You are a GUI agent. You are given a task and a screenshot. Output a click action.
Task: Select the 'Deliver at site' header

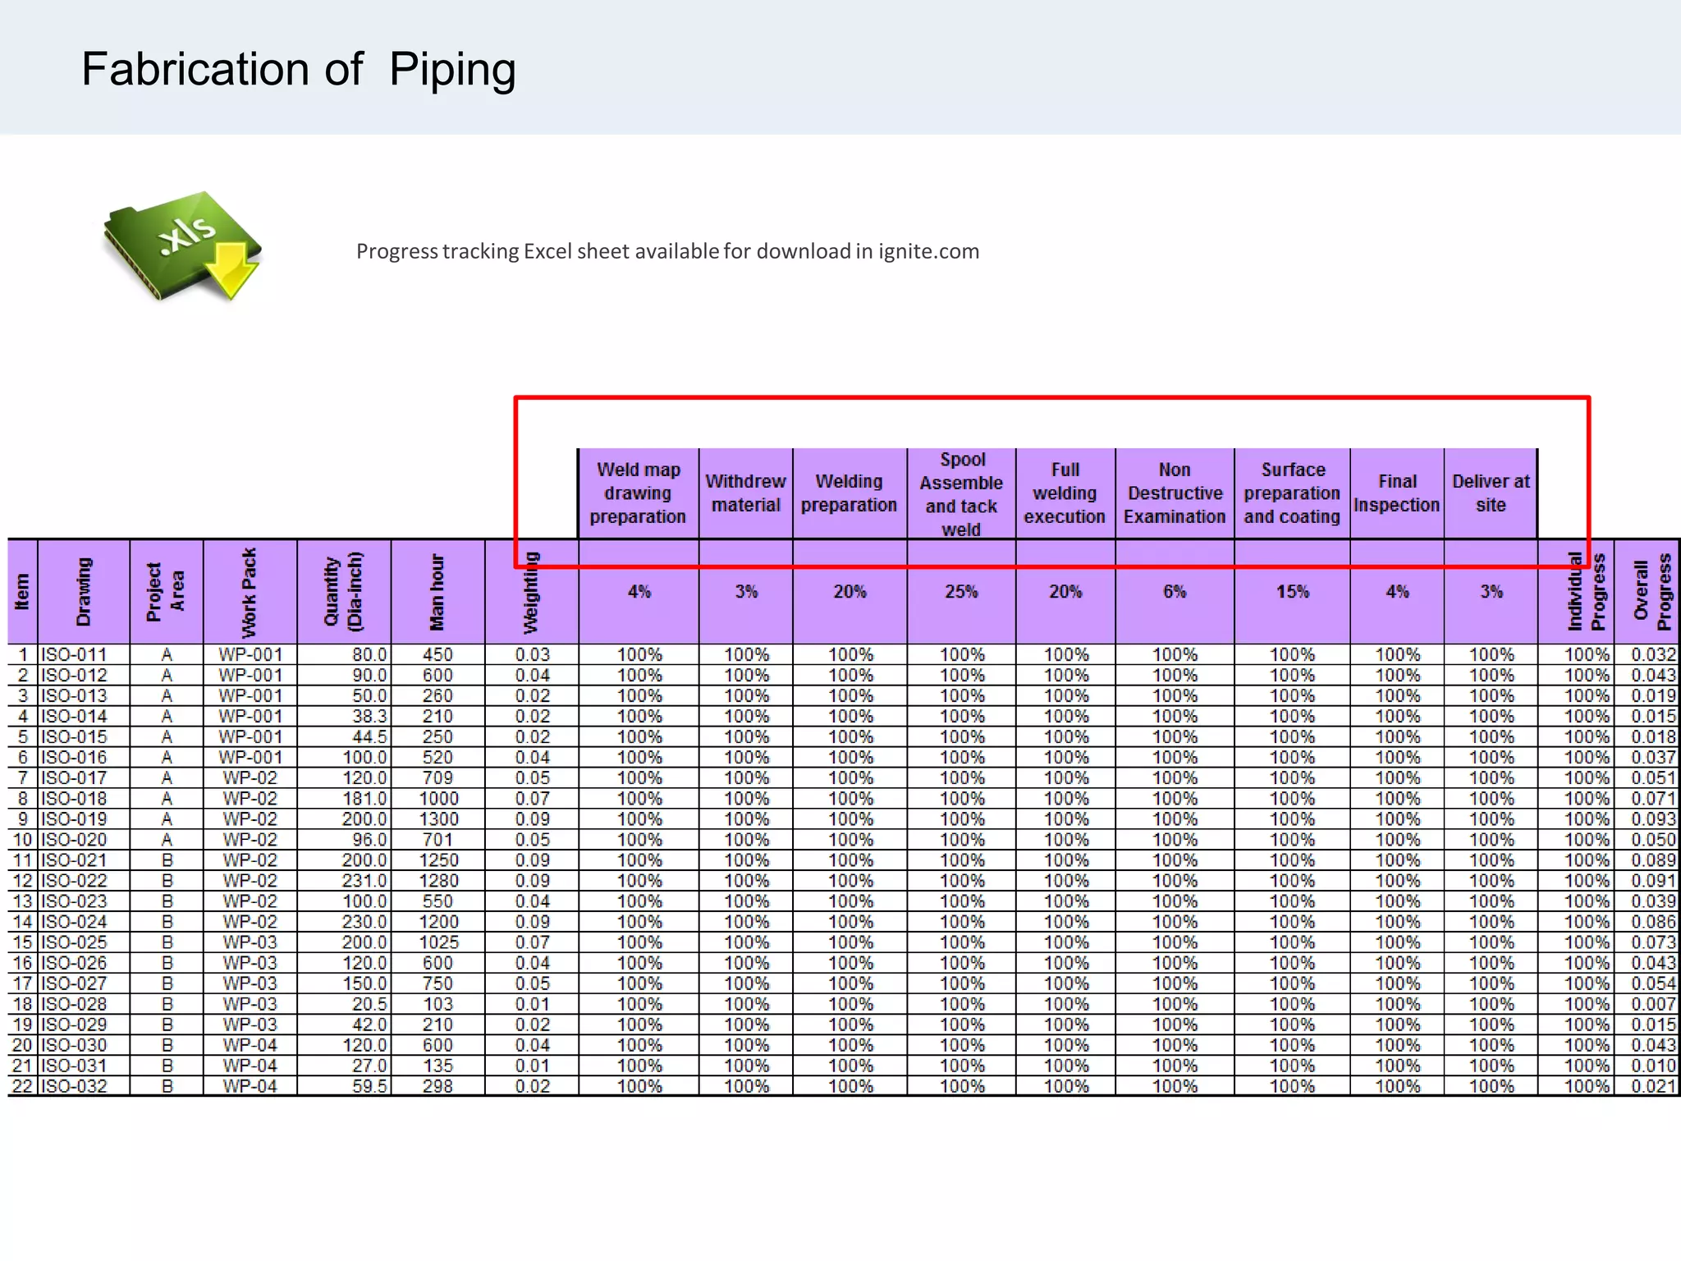[1491, 493]
